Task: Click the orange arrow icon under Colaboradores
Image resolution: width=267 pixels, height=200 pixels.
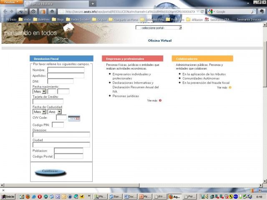Action: (x=230, y=87)
